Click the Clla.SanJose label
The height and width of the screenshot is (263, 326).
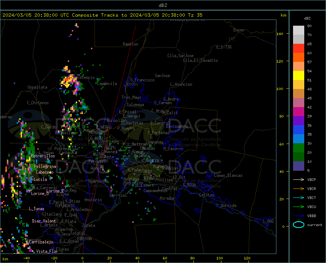[180, 56]
